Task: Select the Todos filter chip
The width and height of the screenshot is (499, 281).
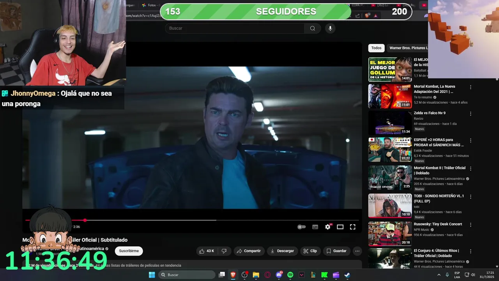Action: [x=376, y=48]
